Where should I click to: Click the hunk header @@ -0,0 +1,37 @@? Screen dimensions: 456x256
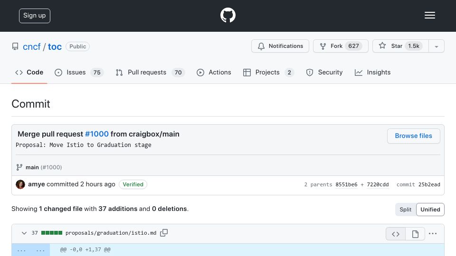click(x=85, y=250)
